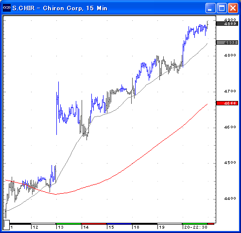Click the 4500 price axis label
The width and height of the screenshot is (241, 233).
point(230,163)
